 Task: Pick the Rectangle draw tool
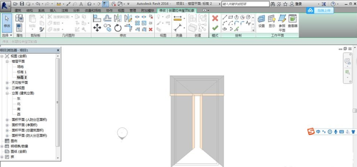(231, 17)
